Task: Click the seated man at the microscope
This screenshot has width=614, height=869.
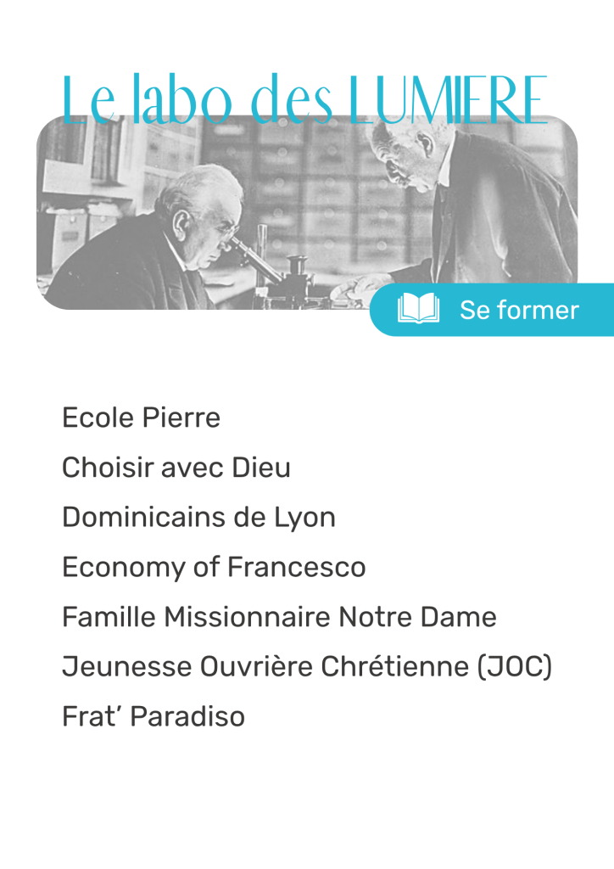Action: point(160,244)
